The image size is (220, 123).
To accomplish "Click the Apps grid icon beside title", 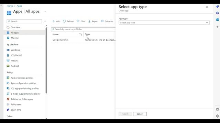I will point(9,13).
